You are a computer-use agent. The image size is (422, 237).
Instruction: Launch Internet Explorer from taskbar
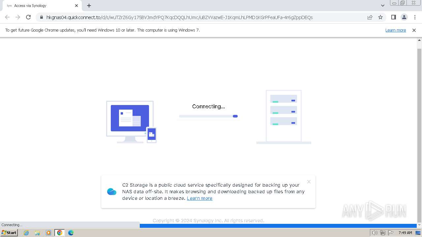coord(26,233)
